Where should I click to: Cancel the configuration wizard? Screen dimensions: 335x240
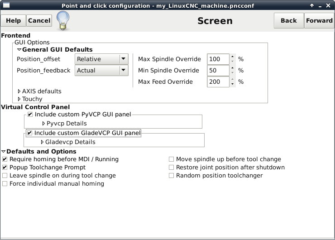click(39, 21)
